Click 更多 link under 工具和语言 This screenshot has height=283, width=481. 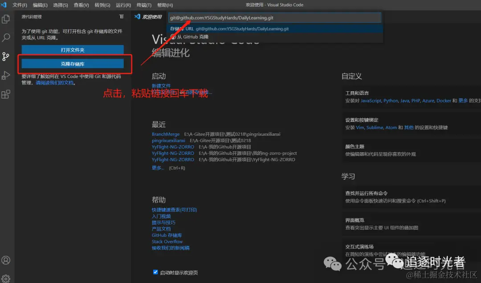tap(463, 101)
